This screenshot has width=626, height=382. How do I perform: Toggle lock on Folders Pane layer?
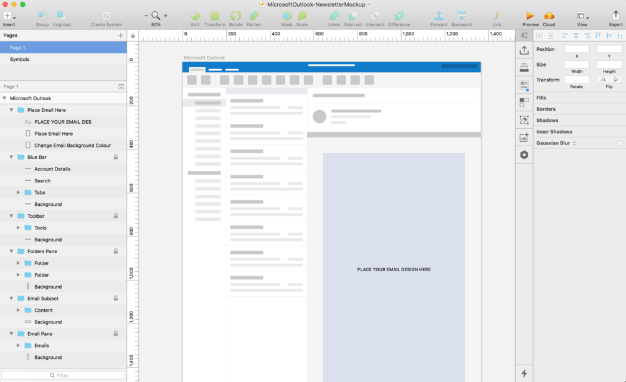point(116,251)
